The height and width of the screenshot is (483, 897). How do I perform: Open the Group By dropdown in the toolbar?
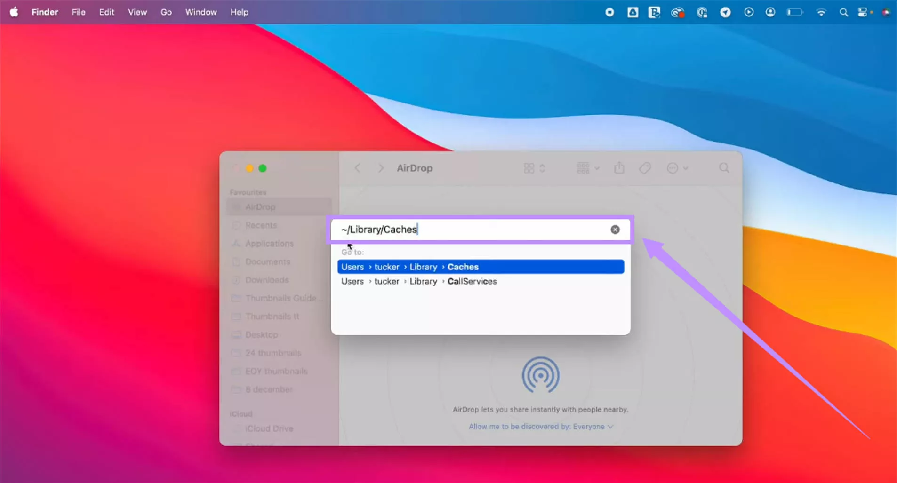[587, 168]
